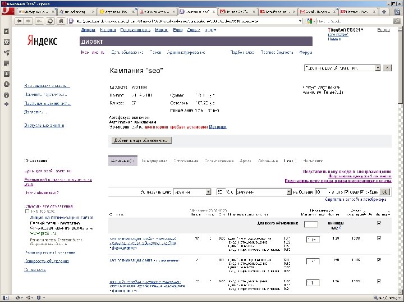Click Подставить цену входа в спецразмещение link

click(x=347, y=171)
